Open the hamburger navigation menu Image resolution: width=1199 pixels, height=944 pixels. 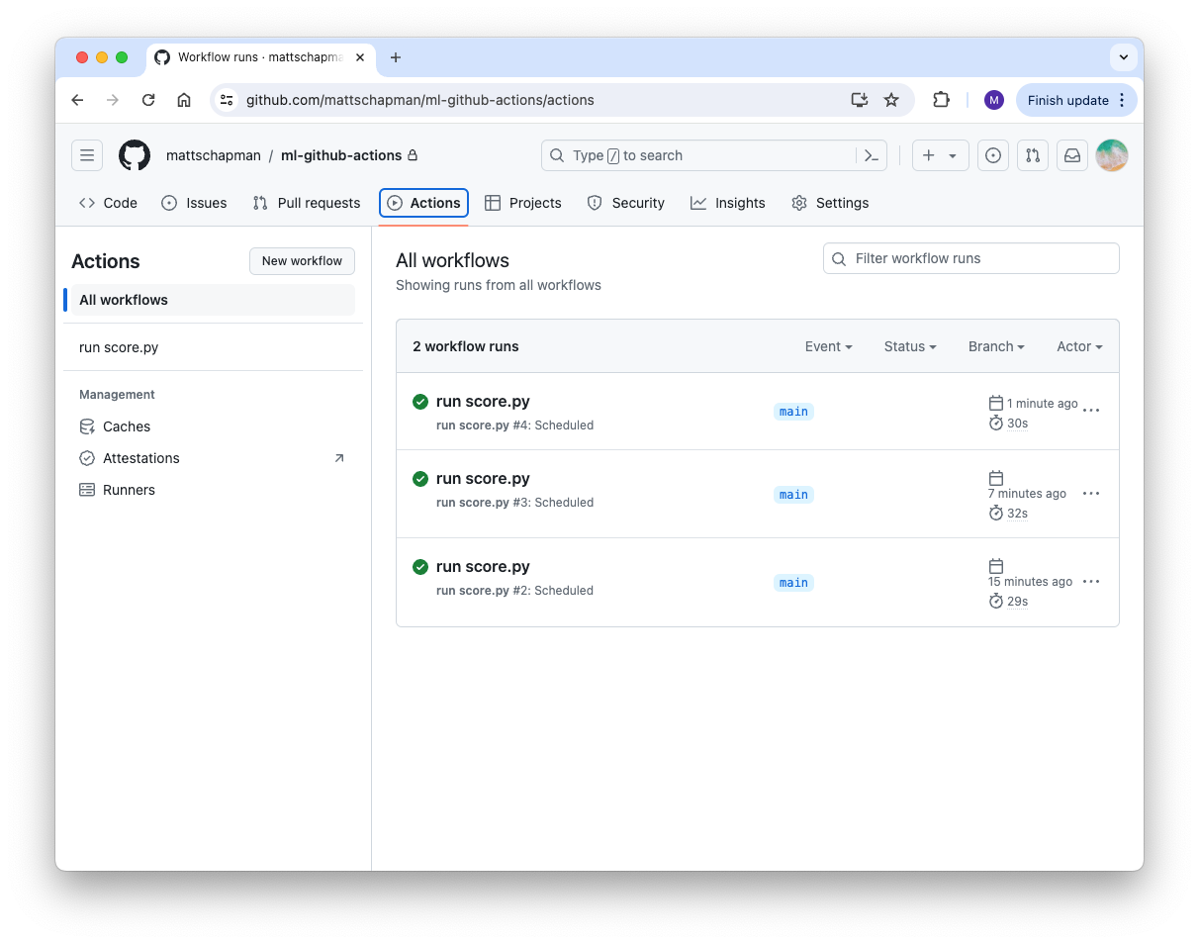point(87,155)
